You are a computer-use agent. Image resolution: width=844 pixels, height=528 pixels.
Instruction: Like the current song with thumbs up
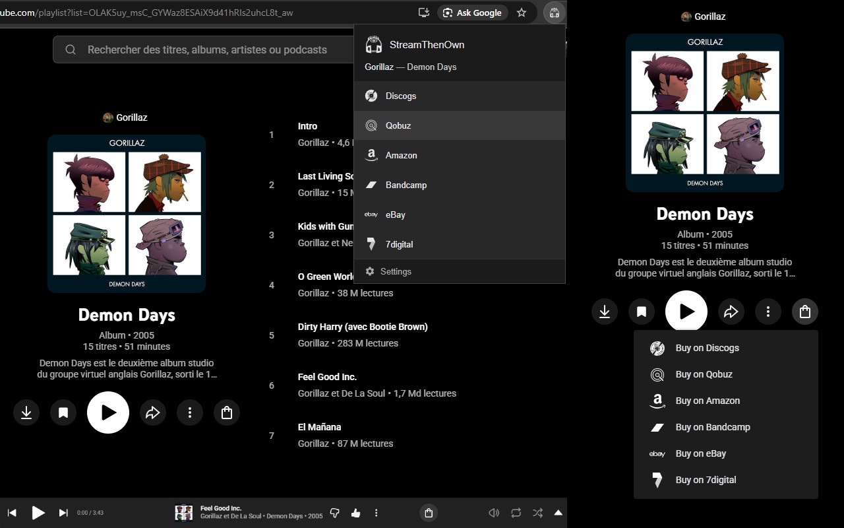[356, 513]
